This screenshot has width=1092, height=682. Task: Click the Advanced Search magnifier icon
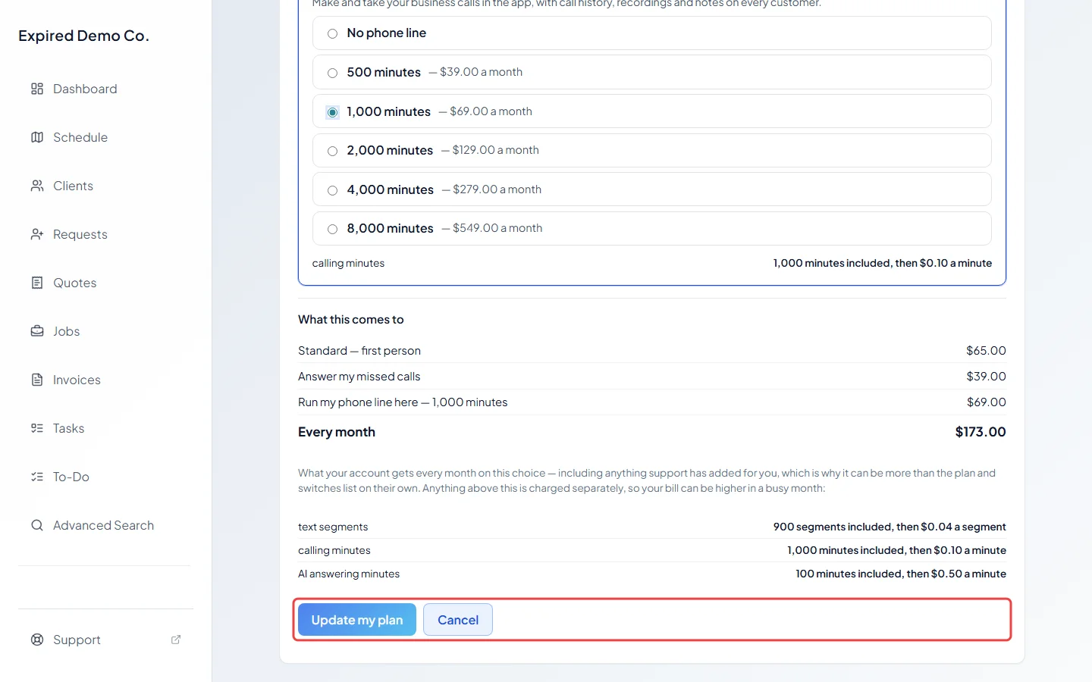point(37,525)
